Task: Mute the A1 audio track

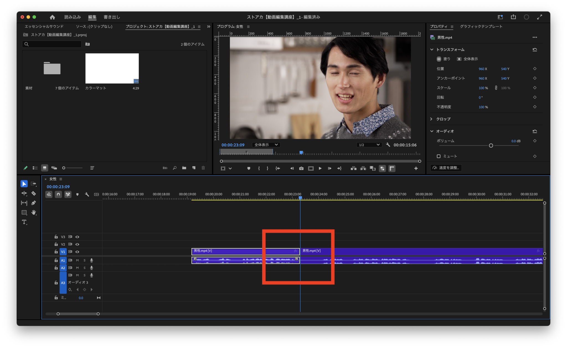Action: pos(77,260)
